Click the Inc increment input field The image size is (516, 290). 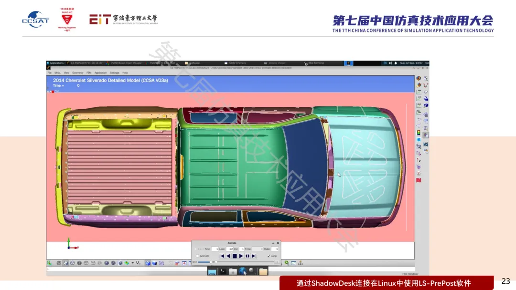pyautogui.click(x=242, y=249)
